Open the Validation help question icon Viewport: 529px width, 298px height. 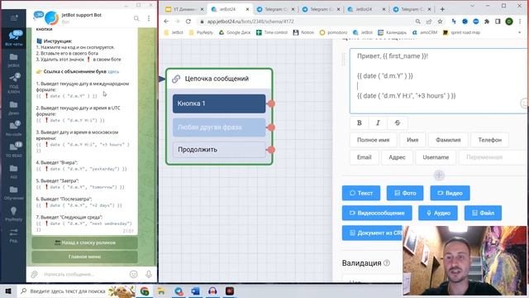[387, 262]
